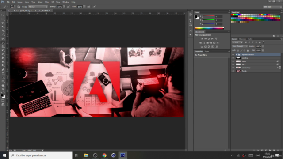Select the Pen tool
This screenshot has height=159, width=283.
3,70
